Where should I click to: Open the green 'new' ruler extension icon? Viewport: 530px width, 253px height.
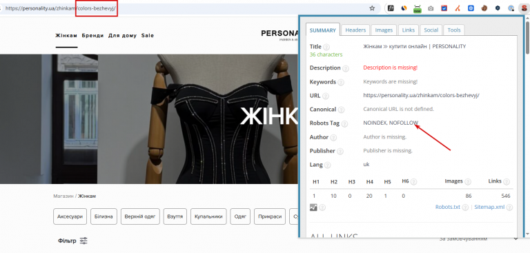click(x=418, y=8)
